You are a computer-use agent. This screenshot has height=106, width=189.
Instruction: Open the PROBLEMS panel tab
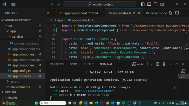57,64
